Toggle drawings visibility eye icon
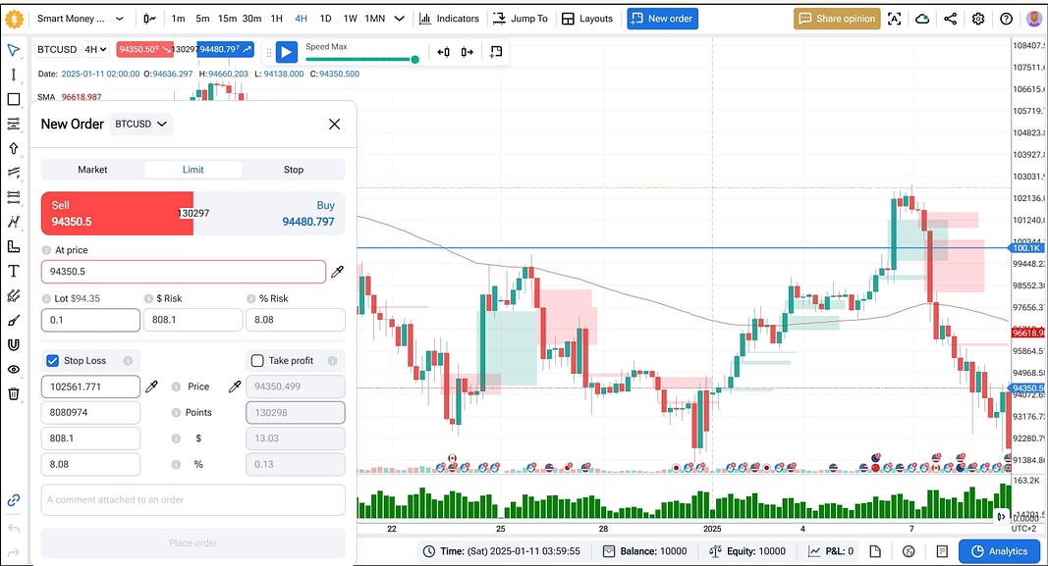The height and width of the screenshot is (566, 1048). pos(14,369)
